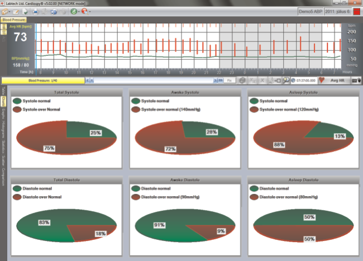
Task: Go to next measurement with single right arrow
Action: (216, 80)
